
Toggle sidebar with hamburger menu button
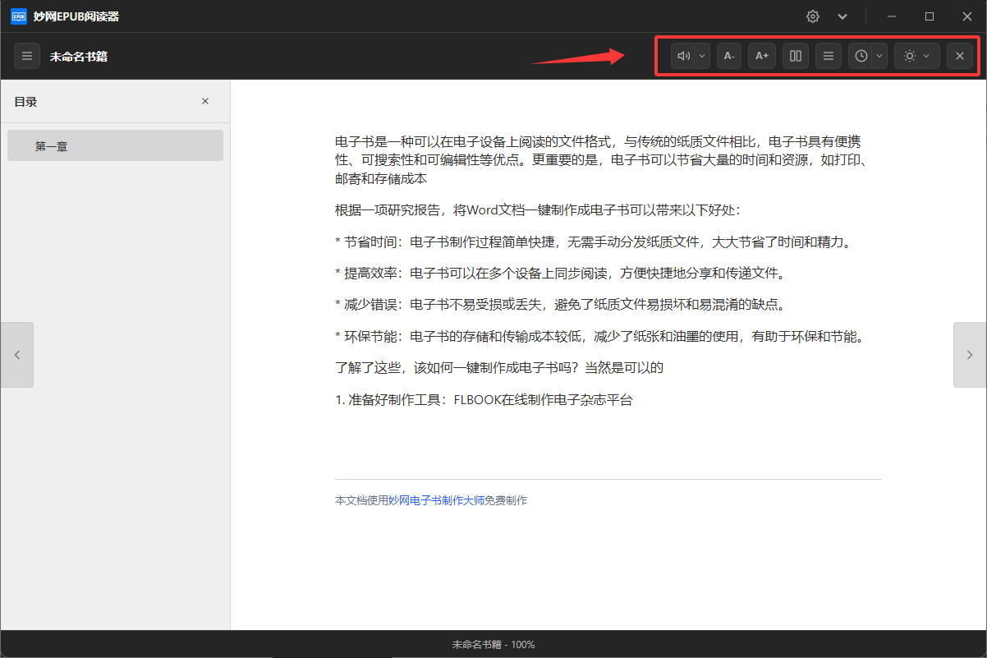click(x=27, y=56)
